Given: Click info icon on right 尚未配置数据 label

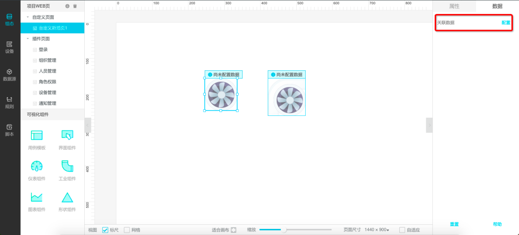Looking at the screenshot, I should (x=273, y=75).
